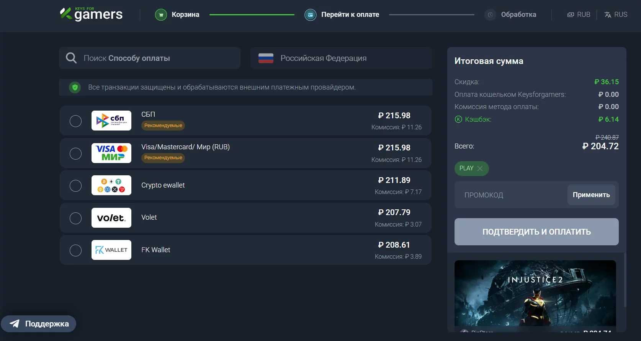The width and height of the screenshot is (641, 341).
Task: Select the СБП payment radio button
Action: pos(75,121)
